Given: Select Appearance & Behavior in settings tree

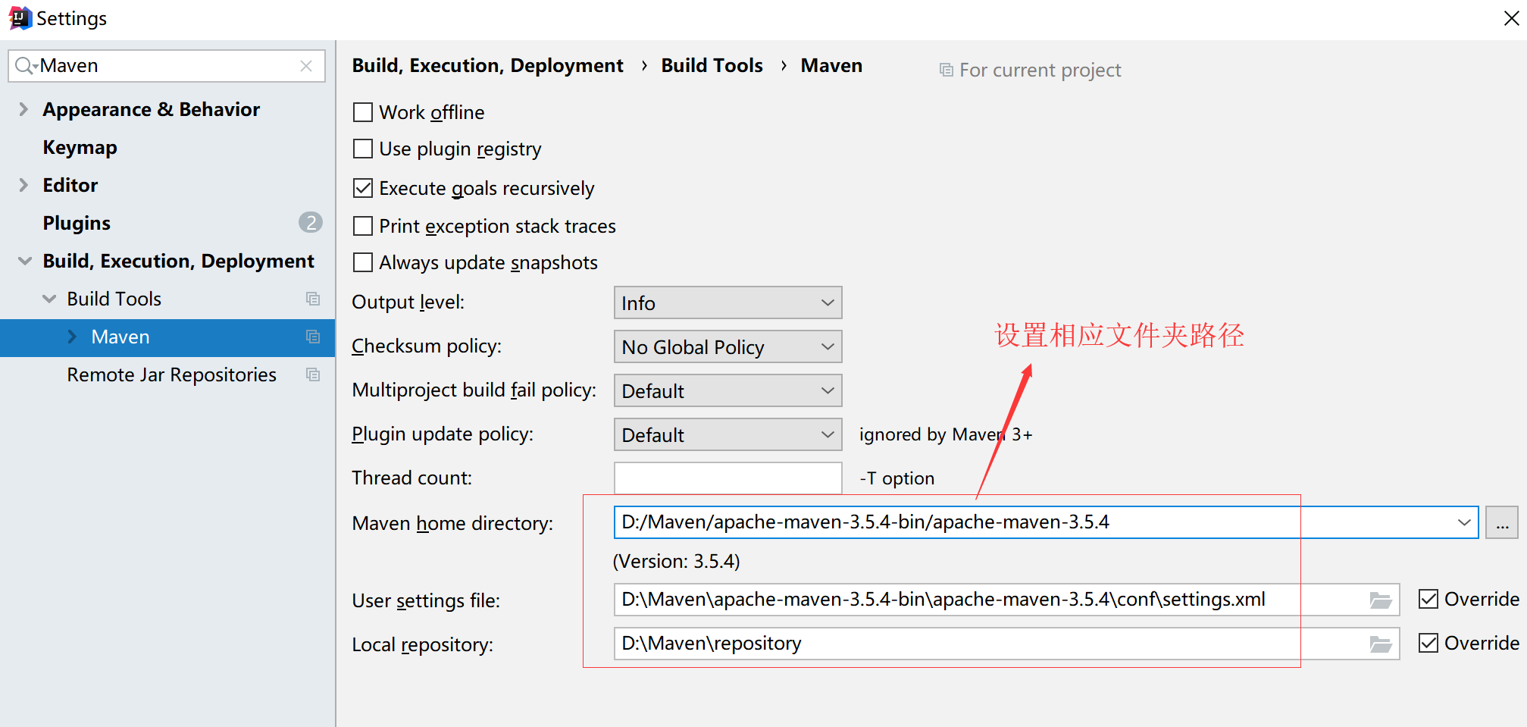Looking at the screenshot, I should pos(151,109).
